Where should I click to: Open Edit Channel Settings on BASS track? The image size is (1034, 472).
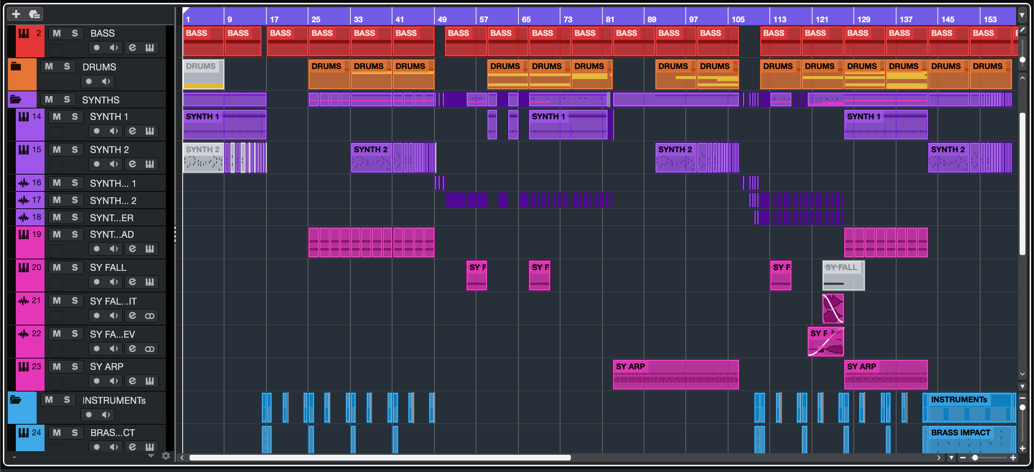pos(132,48)
